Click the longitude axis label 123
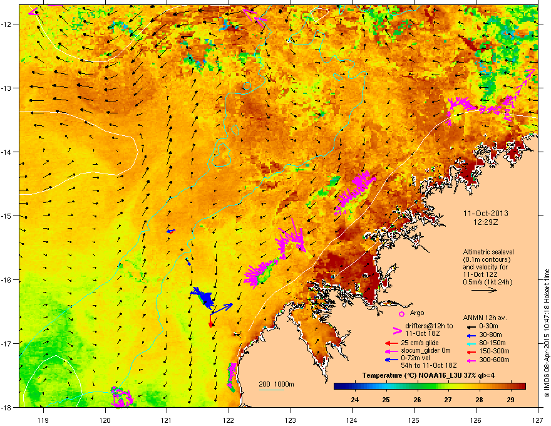 (291, 420)
